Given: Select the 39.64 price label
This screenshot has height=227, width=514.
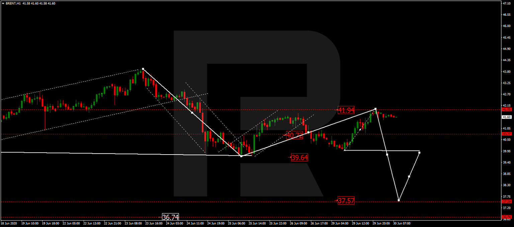Looking at the screenshot, I should pyautogui.click(x=299, y=158).
